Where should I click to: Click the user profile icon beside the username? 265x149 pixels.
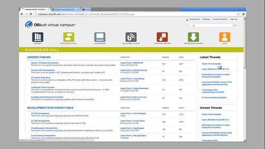point(187,19)
